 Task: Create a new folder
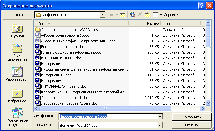[148, 15]
